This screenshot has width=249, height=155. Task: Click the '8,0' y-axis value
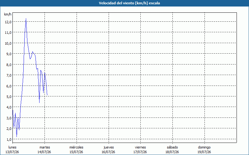(x=9, y=65)
